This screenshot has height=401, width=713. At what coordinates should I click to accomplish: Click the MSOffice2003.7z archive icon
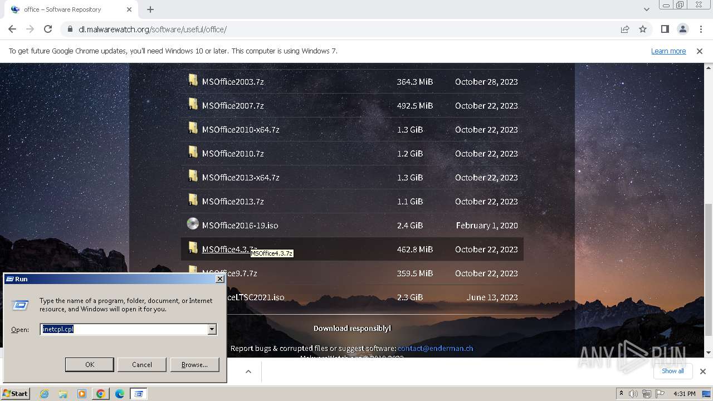193,80
